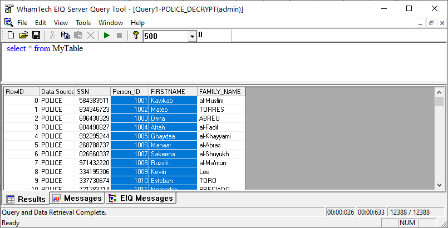
Task: Open the File menu
Action: pyautogui.click(x=22, y=23)
